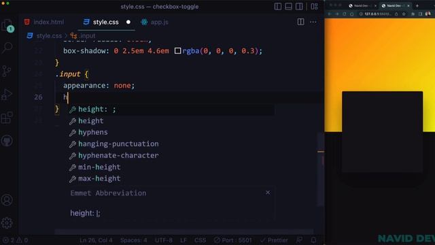Open a new browser tab
This screenshot has width=435, height=245.
tap(417, 5)
